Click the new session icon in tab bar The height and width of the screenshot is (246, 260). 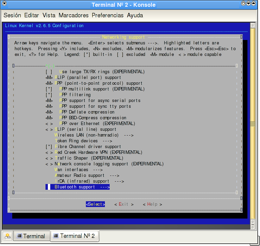(7, 236)
